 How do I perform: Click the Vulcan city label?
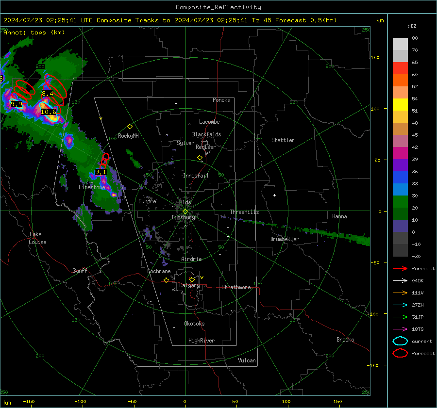[x=247, y=360]
